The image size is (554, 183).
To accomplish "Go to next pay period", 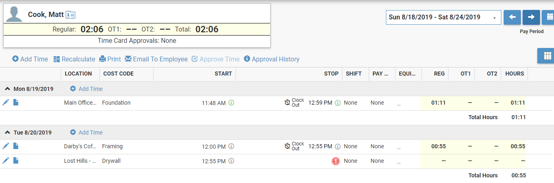I will pyautogui.click(x=531, y=17).
